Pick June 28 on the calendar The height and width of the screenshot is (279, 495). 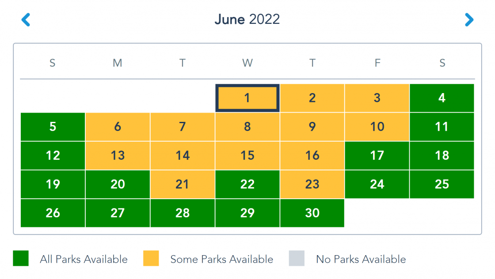[x=183, y=213]
